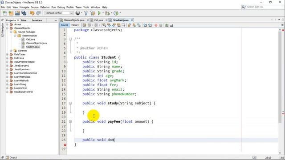Open the Tools menu
This screenshot has height=160, width=285.
tap(86, 7)
